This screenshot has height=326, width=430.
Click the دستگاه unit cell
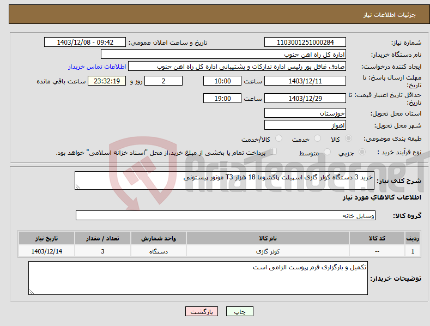(159, 251)
